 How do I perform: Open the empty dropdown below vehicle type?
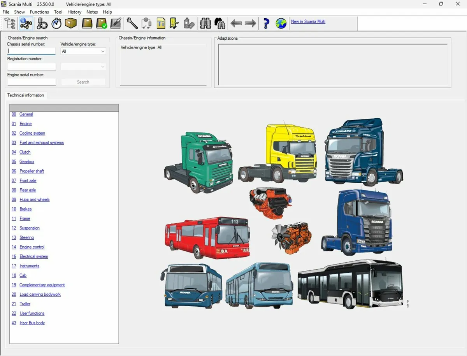(x=83, y=67)
